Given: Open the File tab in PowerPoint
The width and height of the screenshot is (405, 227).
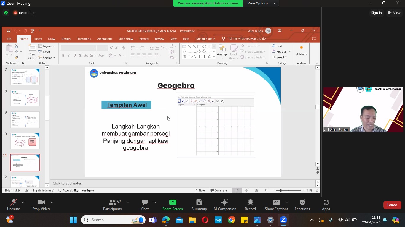Looking at the screenshot, I should (9, 39).
